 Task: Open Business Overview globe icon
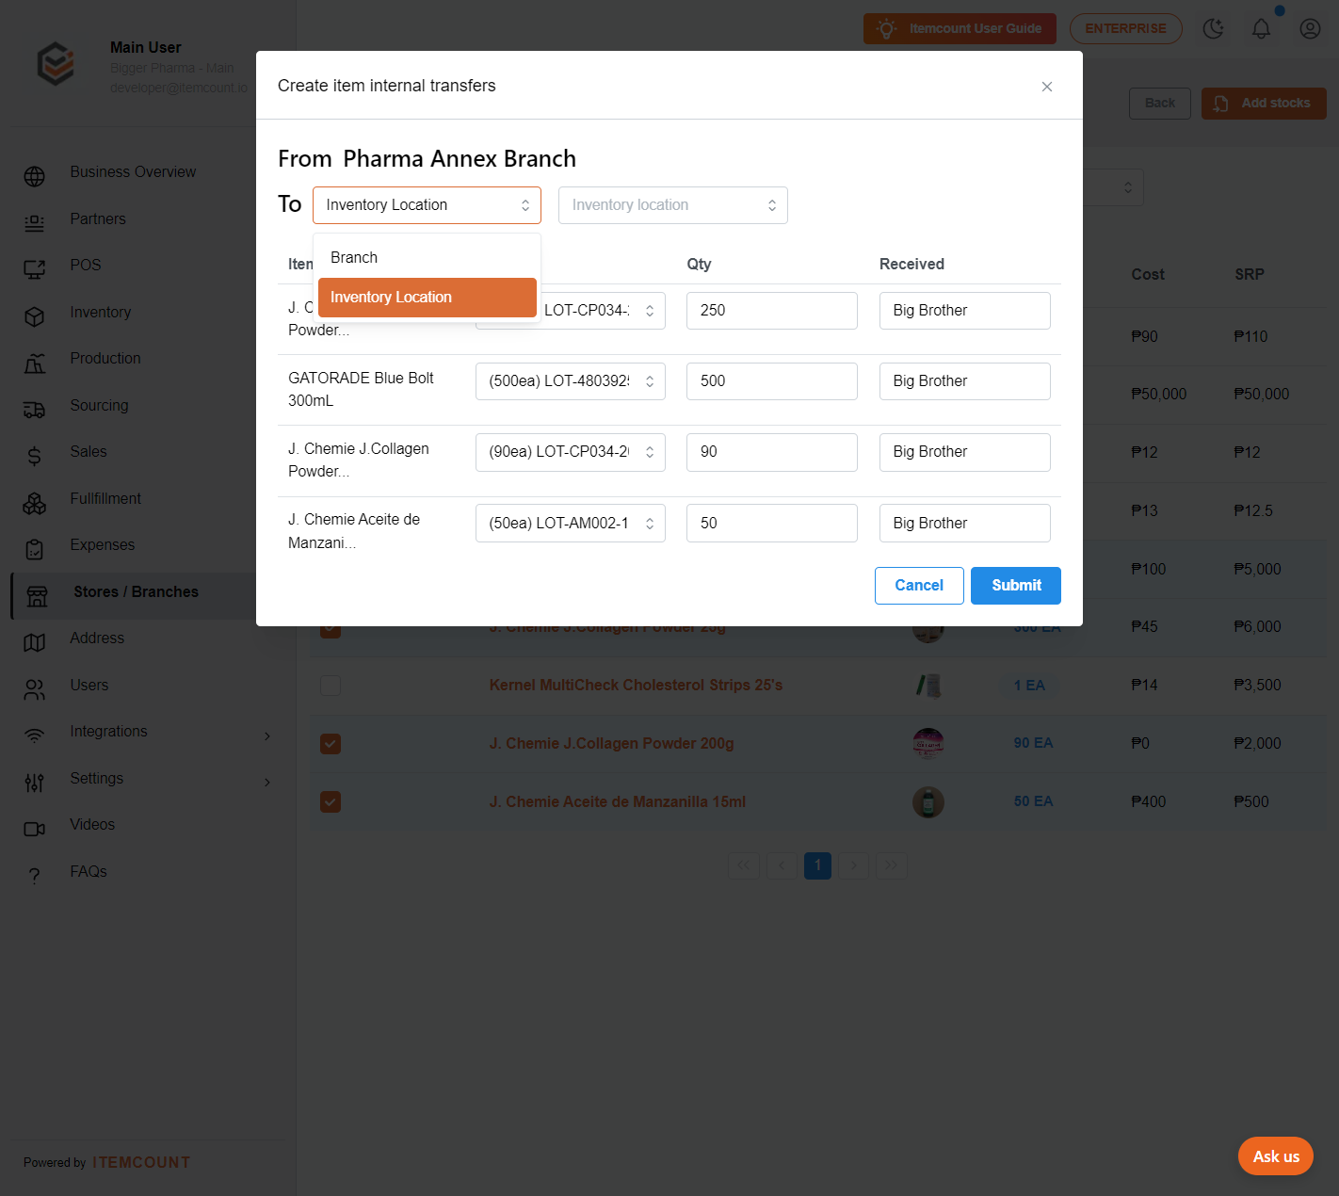(35, 176)
